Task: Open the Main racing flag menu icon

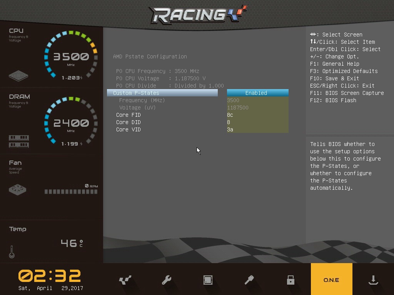Action: tap(125, 280)
